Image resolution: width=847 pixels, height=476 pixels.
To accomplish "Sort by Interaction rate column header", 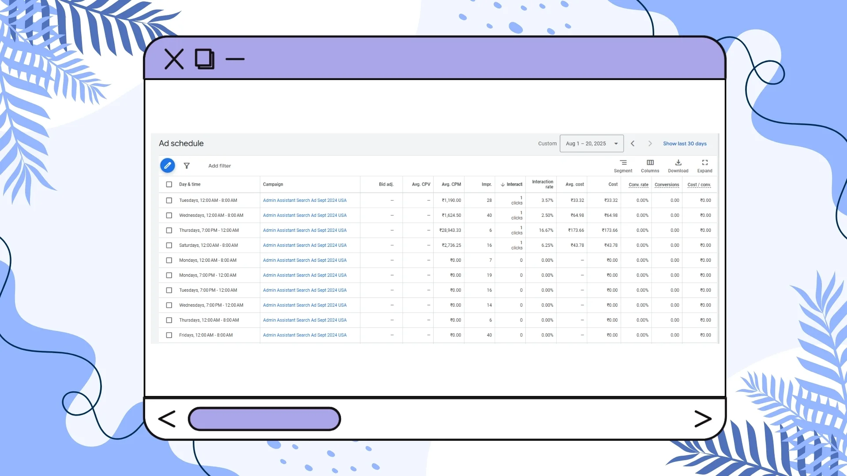I will [543, 184].
